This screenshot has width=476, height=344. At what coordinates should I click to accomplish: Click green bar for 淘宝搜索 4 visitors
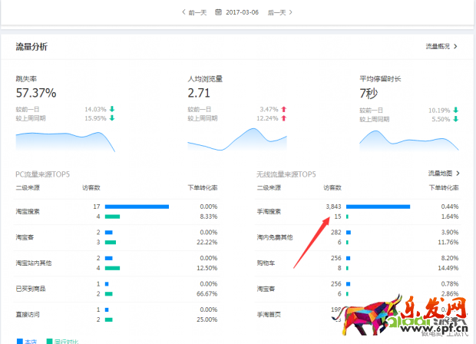112,217
